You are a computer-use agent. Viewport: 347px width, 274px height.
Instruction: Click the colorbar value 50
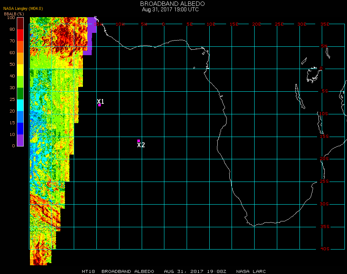(12, 64)
